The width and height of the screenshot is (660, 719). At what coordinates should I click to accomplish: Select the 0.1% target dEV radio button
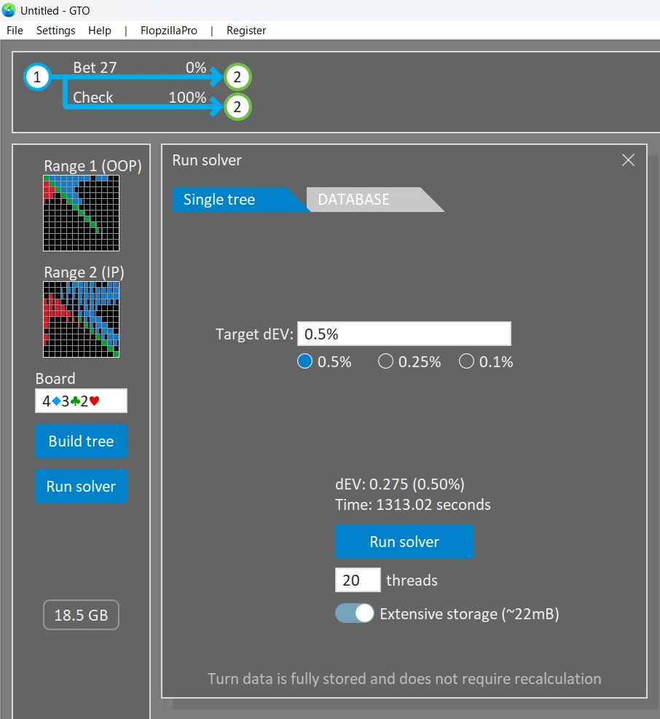click(466, 361)
